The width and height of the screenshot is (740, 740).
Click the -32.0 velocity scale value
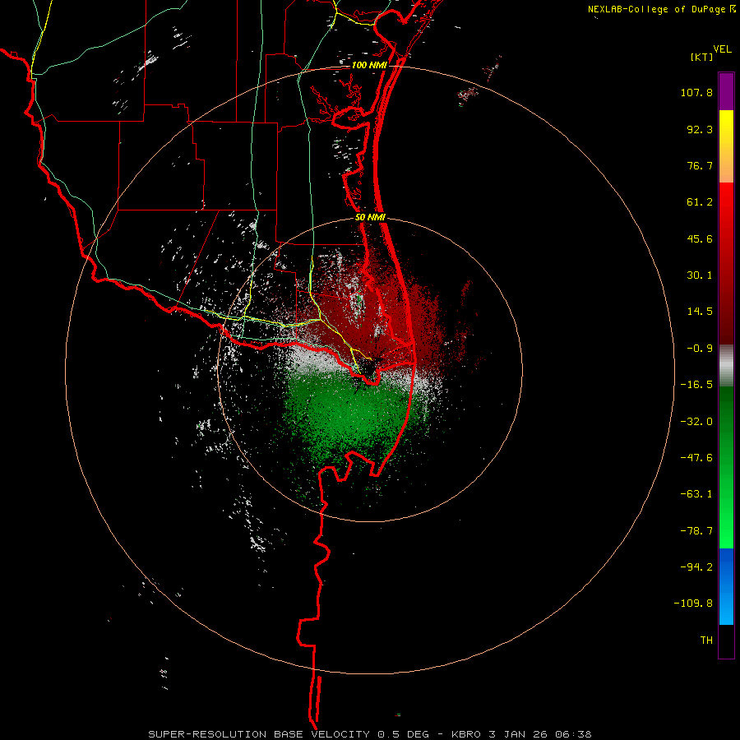[696, 422]
